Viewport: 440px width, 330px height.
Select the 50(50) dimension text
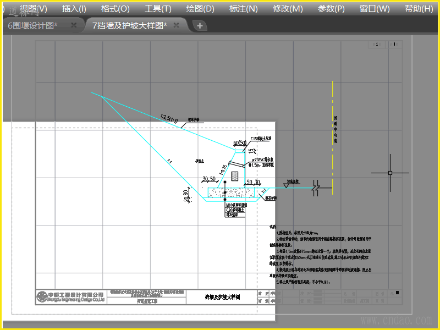tap(240, 143)
